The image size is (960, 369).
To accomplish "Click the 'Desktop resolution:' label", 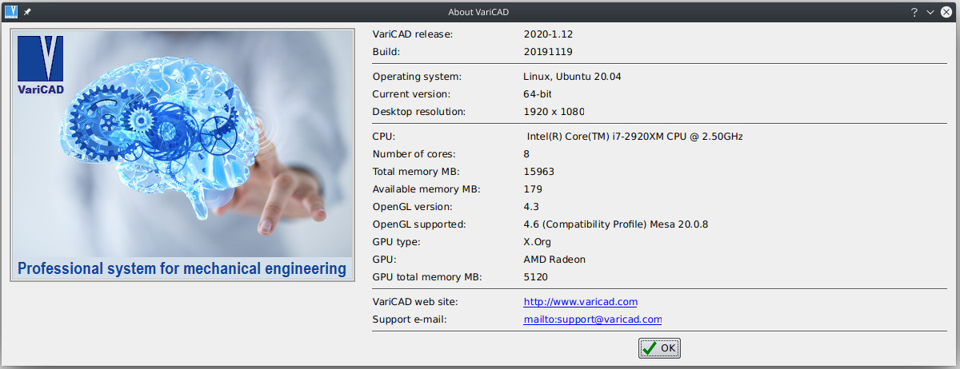I will tap(419, 112).
